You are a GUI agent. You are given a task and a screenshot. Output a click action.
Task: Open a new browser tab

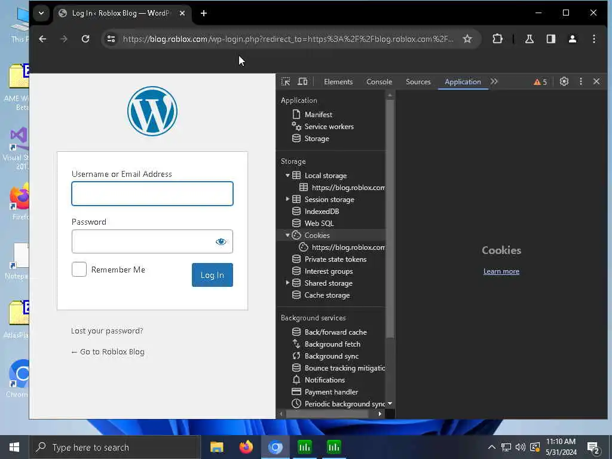pyautogui.click(x=203, y=13)
